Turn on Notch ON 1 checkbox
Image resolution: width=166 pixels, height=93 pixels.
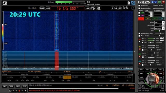[139, 13]
